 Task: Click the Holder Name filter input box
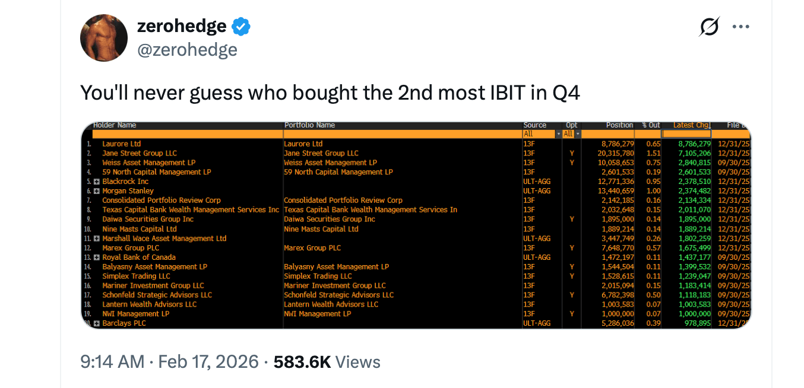184,133
